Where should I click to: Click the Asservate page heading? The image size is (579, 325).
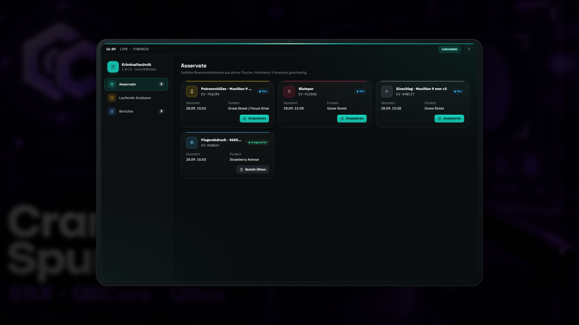point(194,66)
